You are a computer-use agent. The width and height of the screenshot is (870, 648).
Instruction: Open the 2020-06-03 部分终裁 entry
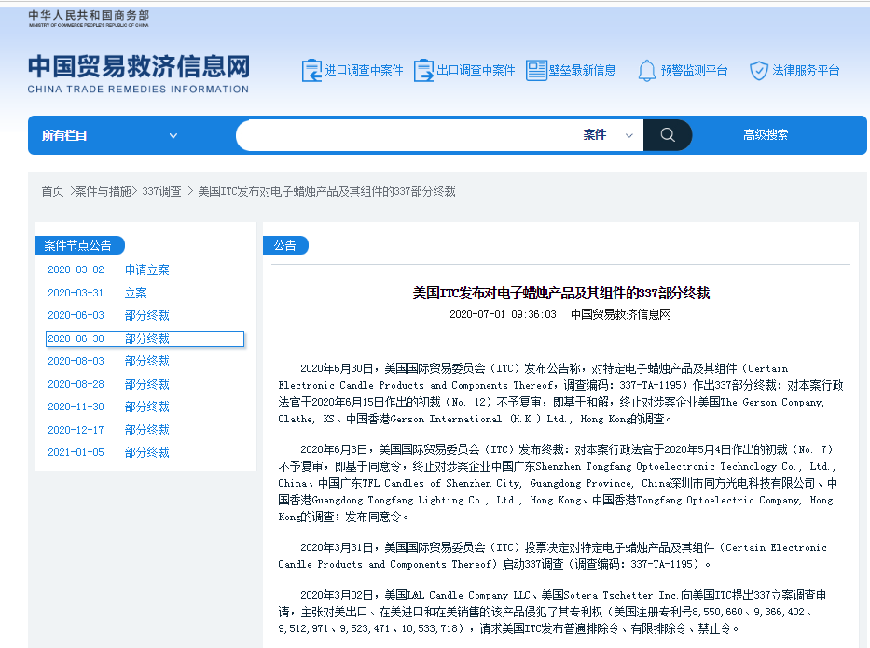[109, 315]
